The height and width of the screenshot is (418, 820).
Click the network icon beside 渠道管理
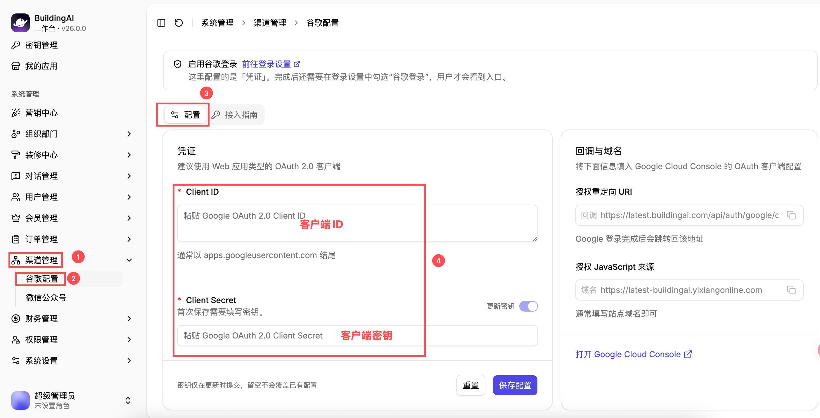tap(15, 260)
